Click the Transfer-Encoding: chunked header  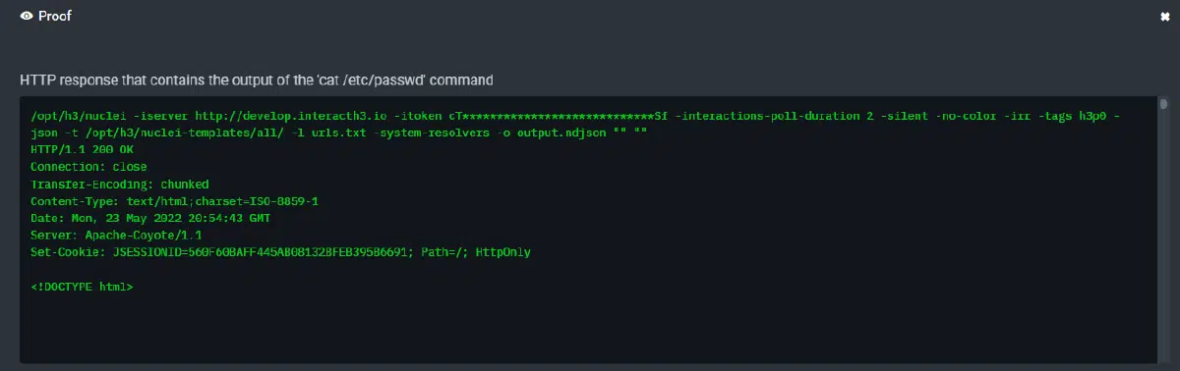[x=120, y=184]
